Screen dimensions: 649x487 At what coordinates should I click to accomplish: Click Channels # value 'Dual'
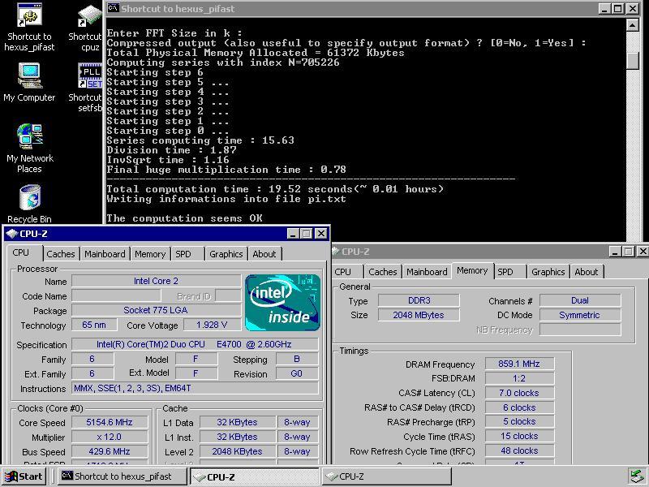pyautogui.click(x=580, y=300)
